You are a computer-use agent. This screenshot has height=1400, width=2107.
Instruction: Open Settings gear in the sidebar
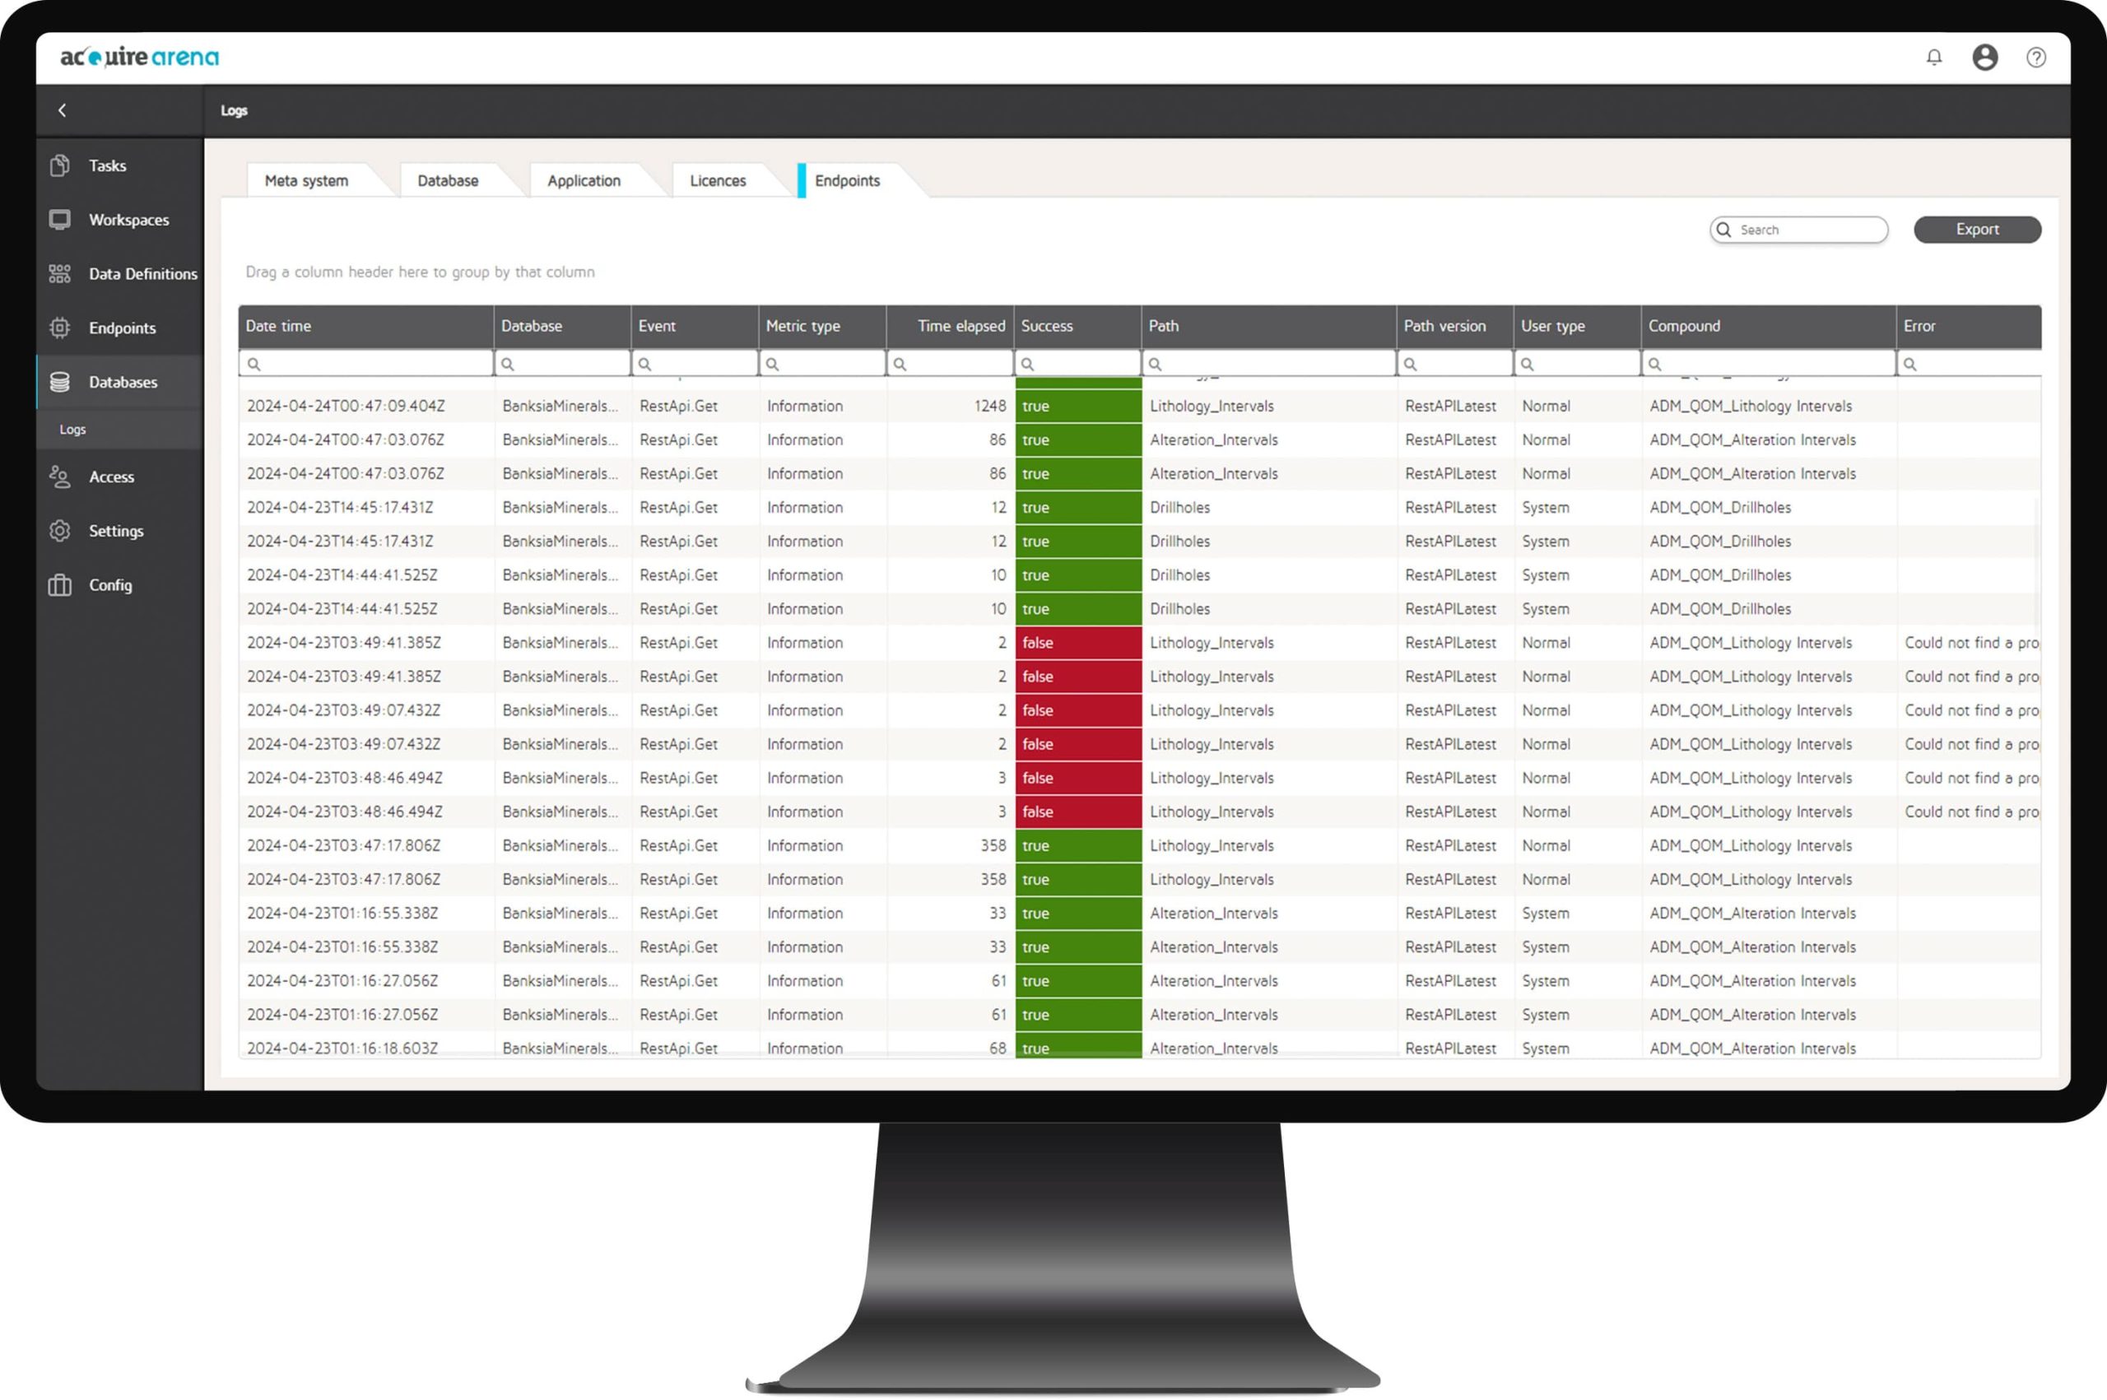(115, 531)
